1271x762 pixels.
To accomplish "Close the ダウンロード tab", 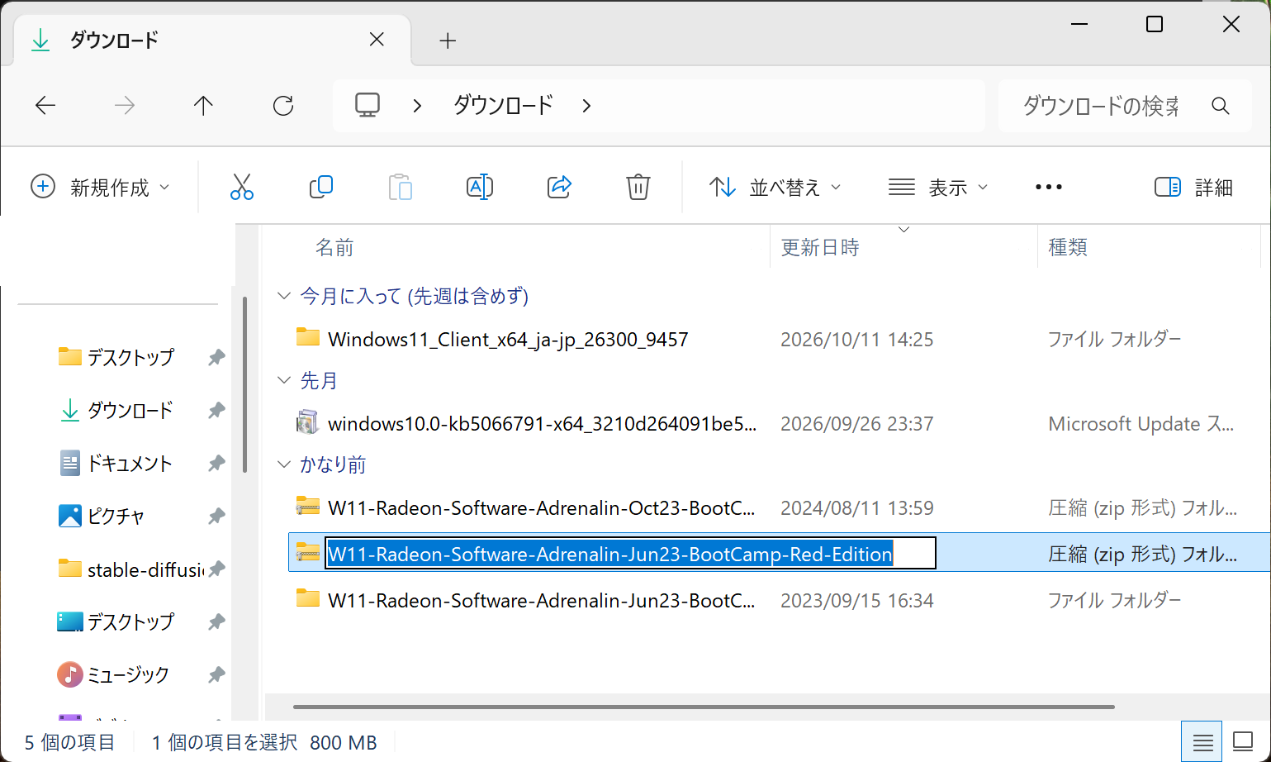I will pos(377,40).
